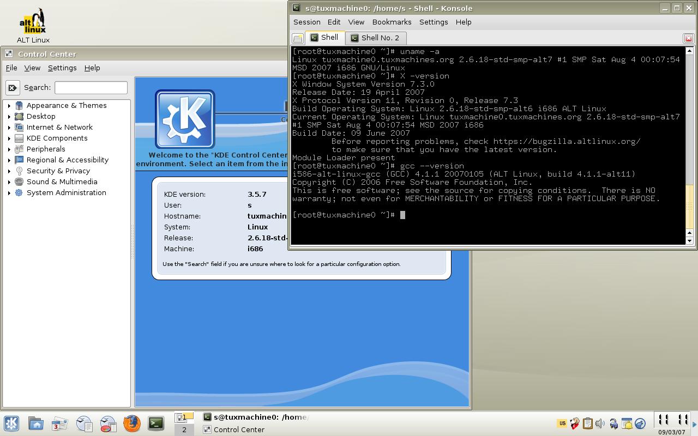Open the calendar reminder bell tray icon

(627, 423)
